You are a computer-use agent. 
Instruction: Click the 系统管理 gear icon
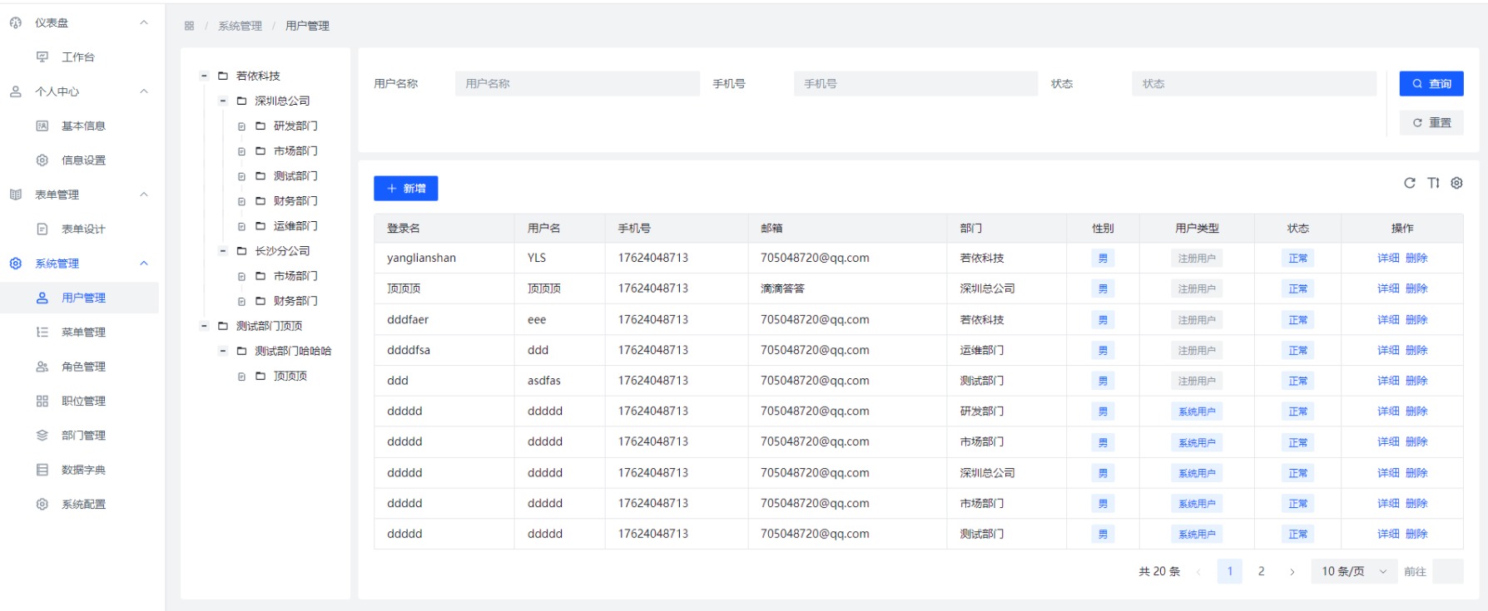15,264
